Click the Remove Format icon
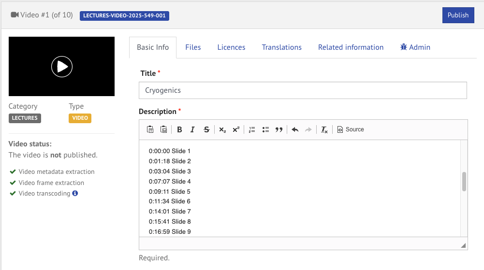Image resolution: width=484 pixels, height=270 pixels. (x=324, y=129)
